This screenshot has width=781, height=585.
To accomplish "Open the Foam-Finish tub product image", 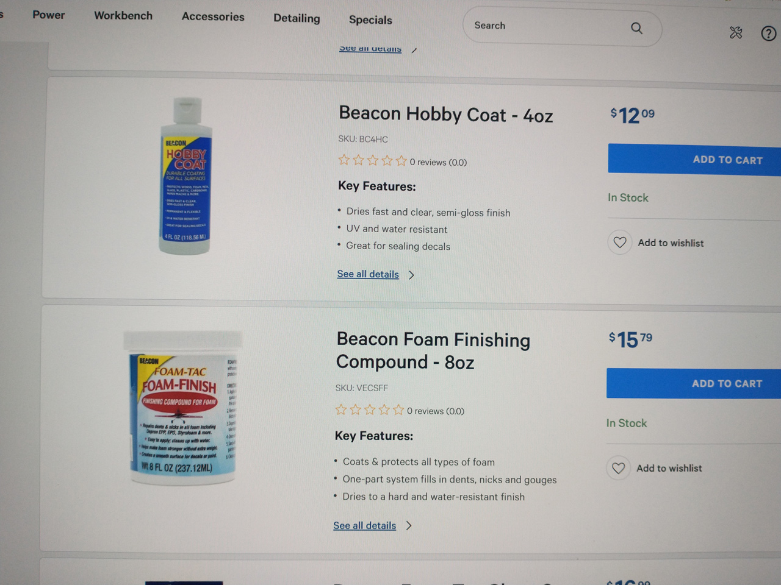I will (182, 407).
